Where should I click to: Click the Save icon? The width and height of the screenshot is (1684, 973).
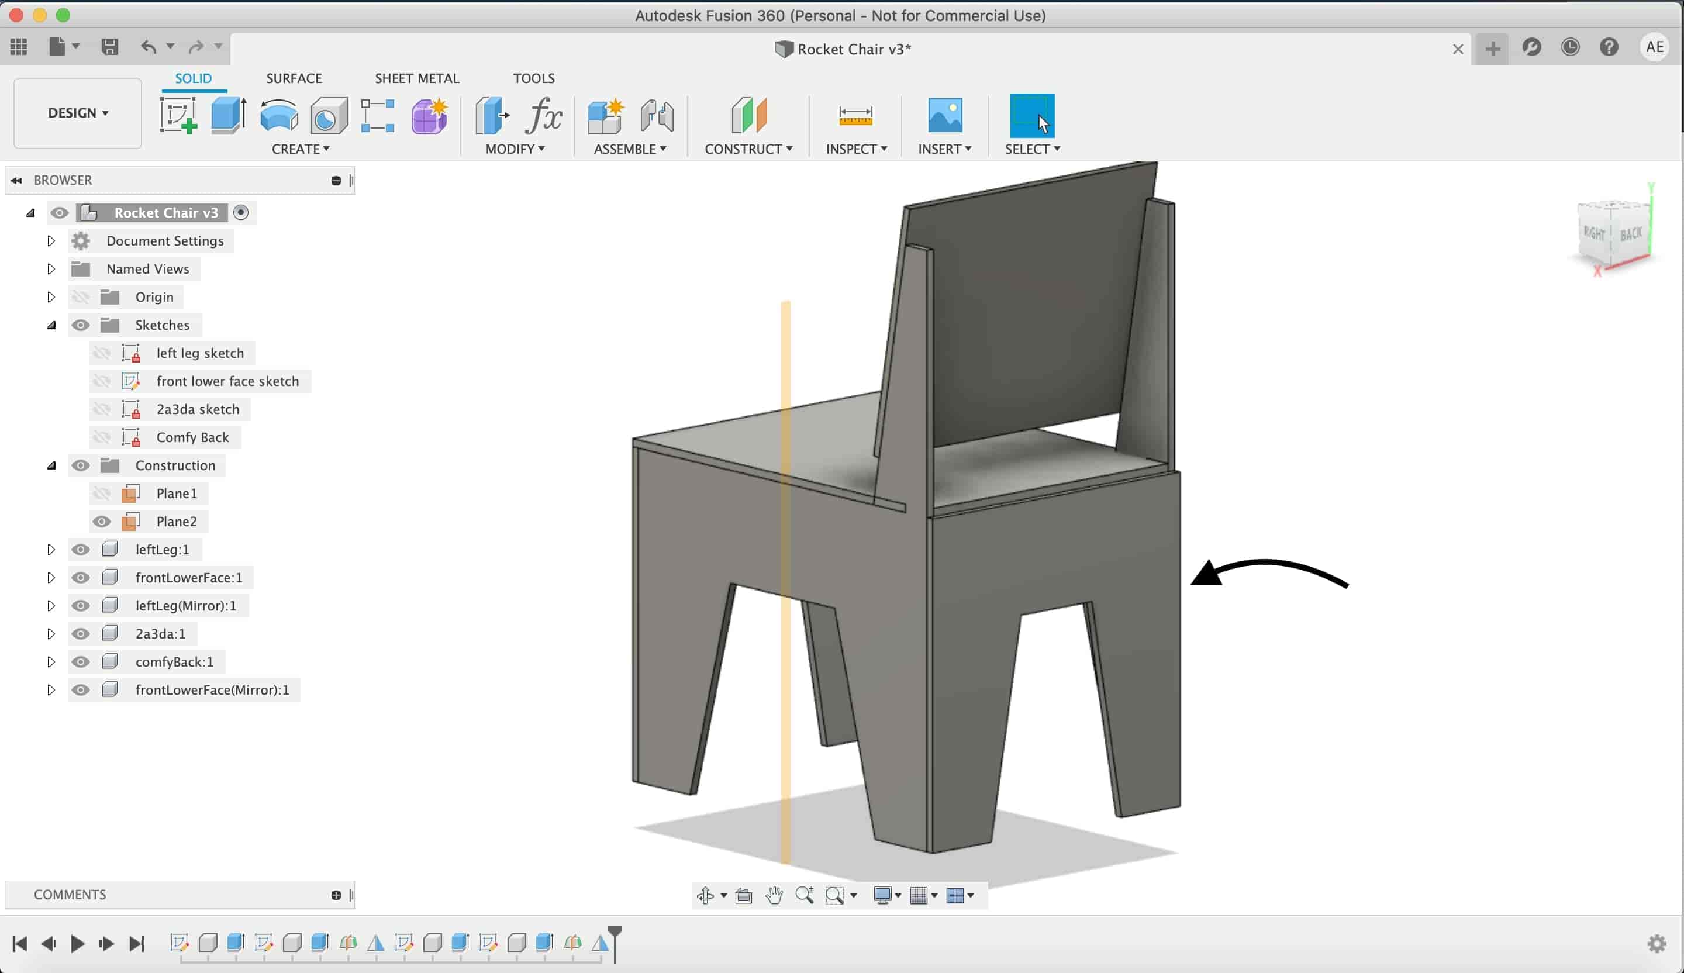pyautogui.click(x=109, y=46)
